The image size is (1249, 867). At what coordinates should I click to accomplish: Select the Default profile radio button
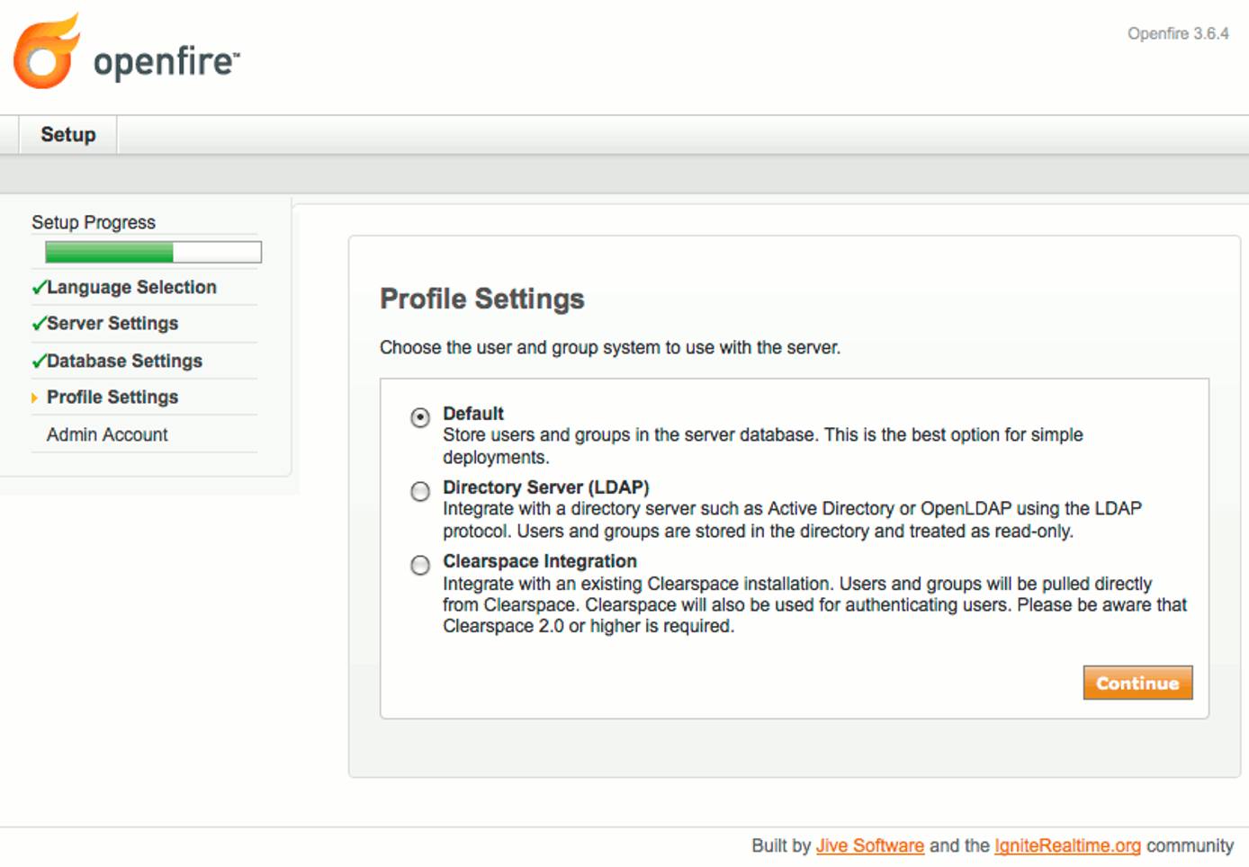pos(419,416)
